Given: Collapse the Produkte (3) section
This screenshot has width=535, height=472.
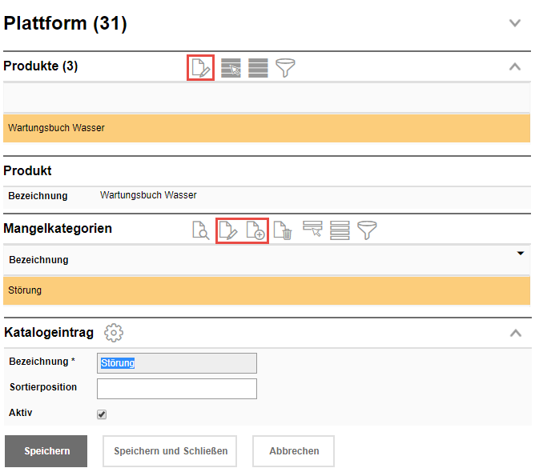Looking at the screenshot, I should click(515, 67).
